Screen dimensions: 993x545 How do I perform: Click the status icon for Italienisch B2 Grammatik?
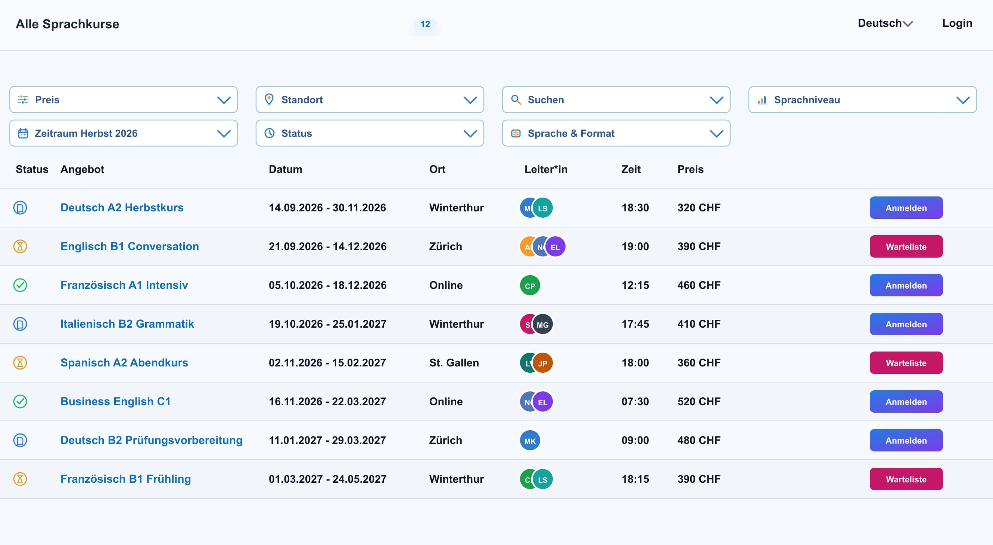(x=20, y=324)
